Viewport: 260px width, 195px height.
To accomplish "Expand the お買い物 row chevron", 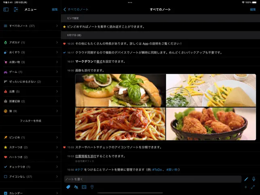I will point(57,62).
